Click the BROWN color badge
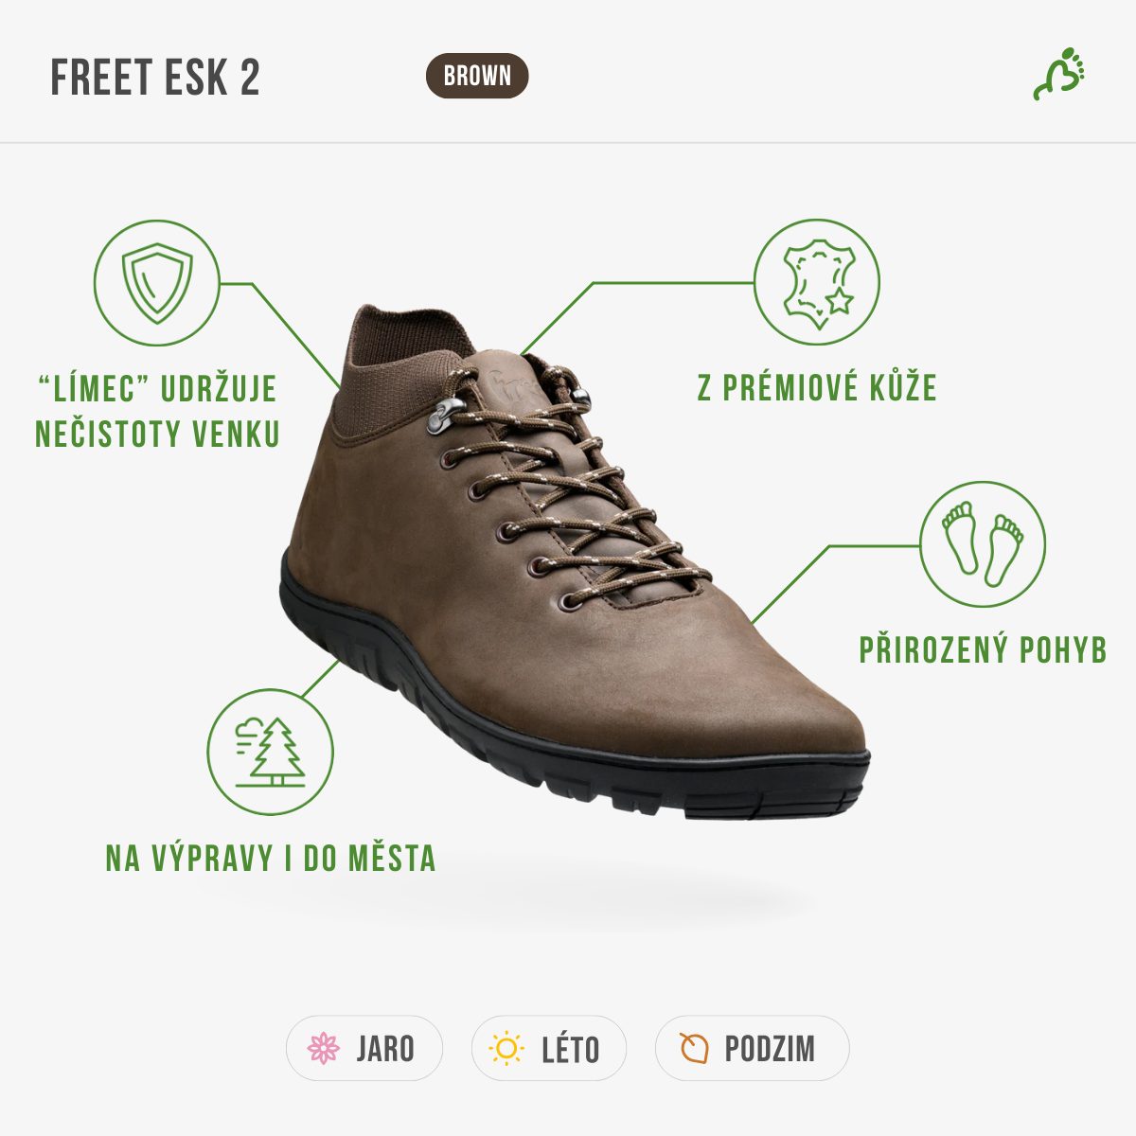Viewport: 1136px width, 1136px height. 477,76
